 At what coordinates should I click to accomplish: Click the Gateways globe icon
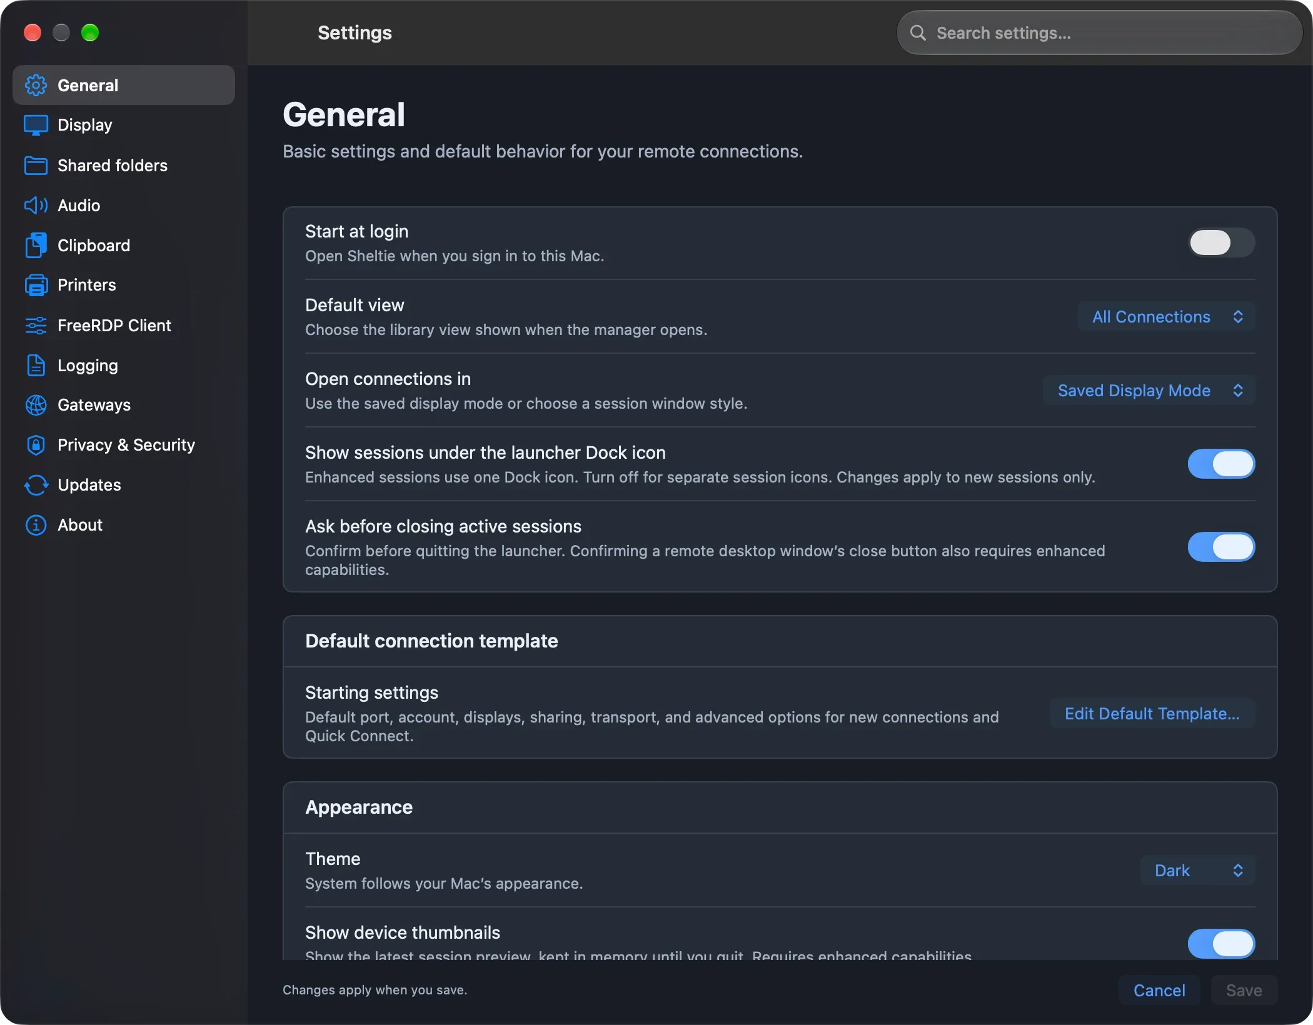point(36,405)
